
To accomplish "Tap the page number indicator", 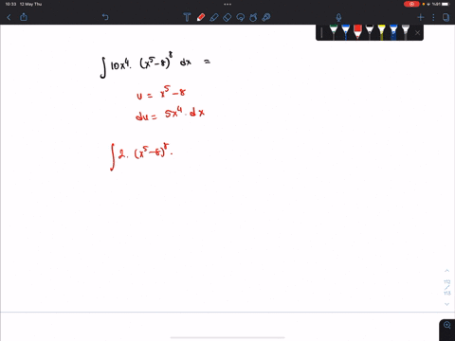I will tap(446, 287).
